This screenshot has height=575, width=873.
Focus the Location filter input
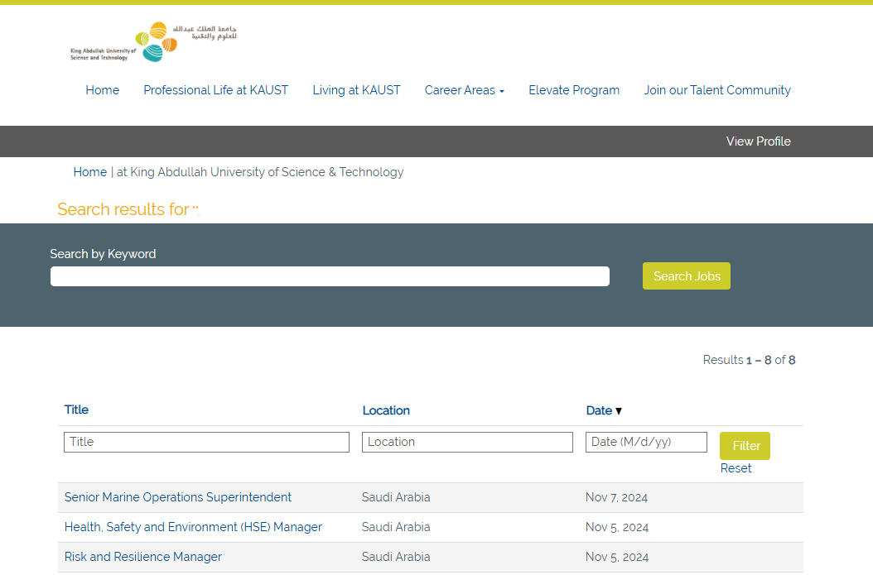pyautogui.click(x=467, y=442)
